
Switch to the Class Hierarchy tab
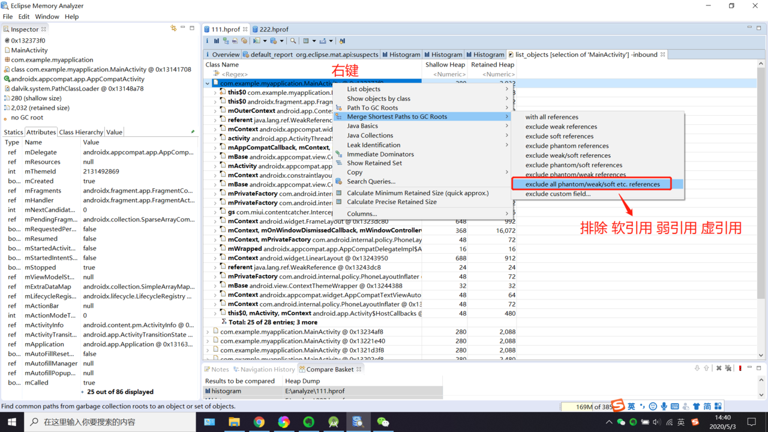(x=81, y=132)
